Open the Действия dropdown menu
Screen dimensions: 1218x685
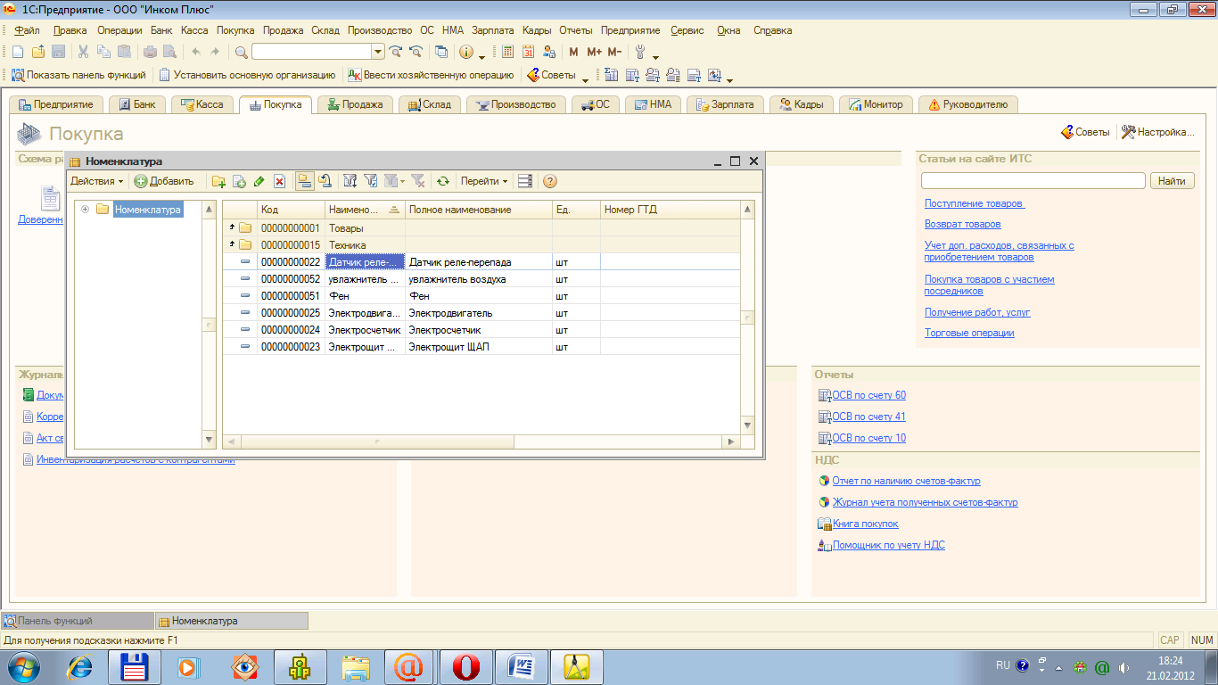pyautogui.click(x=96, y=181)
